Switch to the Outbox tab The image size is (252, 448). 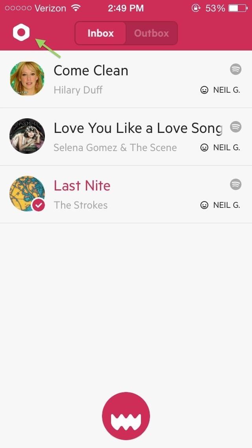point(152,33)
